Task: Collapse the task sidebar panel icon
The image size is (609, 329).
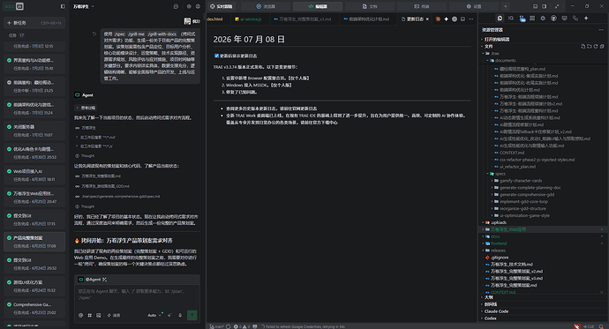Action: (63, 6)
